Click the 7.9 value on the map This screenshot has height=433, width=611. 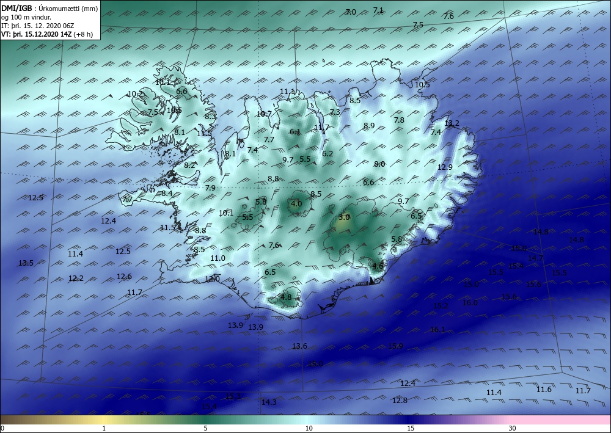point(210,188)
